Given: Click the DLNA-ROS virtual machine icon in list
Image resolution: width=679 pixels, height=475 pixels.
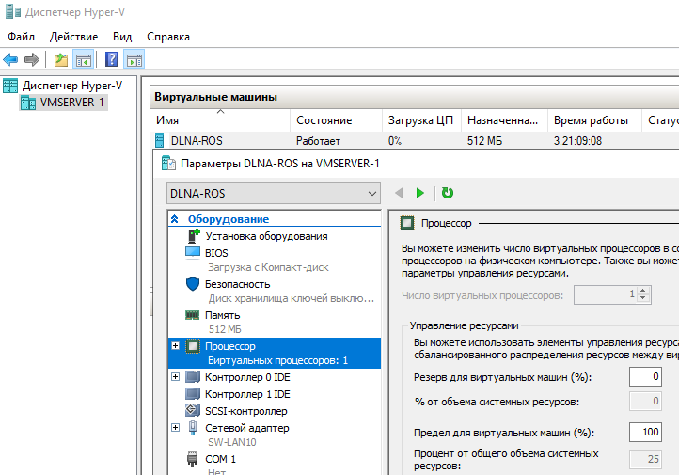Looking at the screenshot, I should (x=159, y=140).
